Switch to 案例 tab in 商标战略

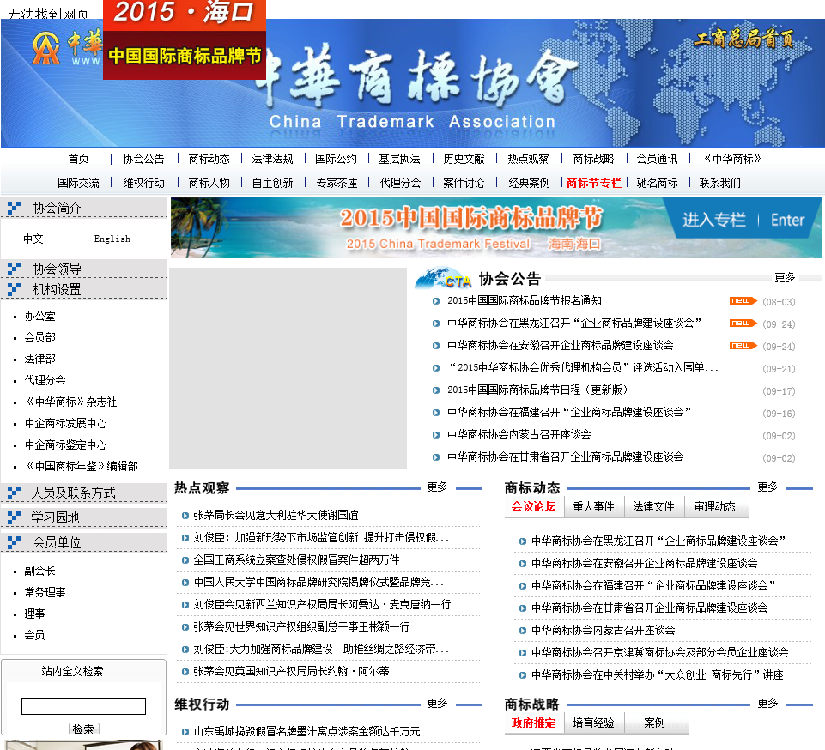pyautogui.click(x=654, y=723)
